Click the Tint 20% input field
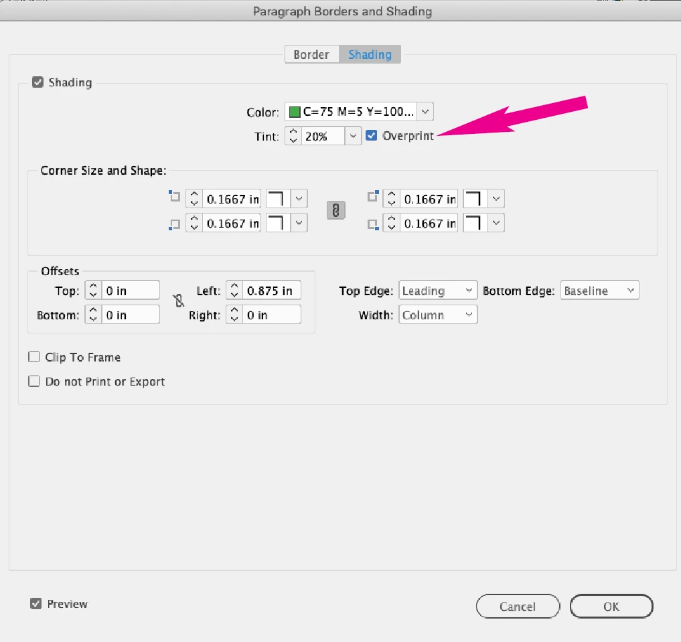 click(x=323, y=136)
